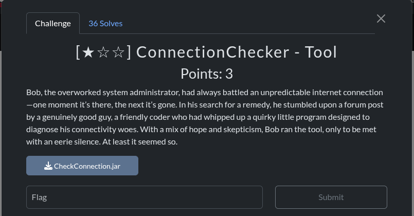This screenshot has height=216, width=414.
Task: Click the challenge description paragraph
Action: 206,117
